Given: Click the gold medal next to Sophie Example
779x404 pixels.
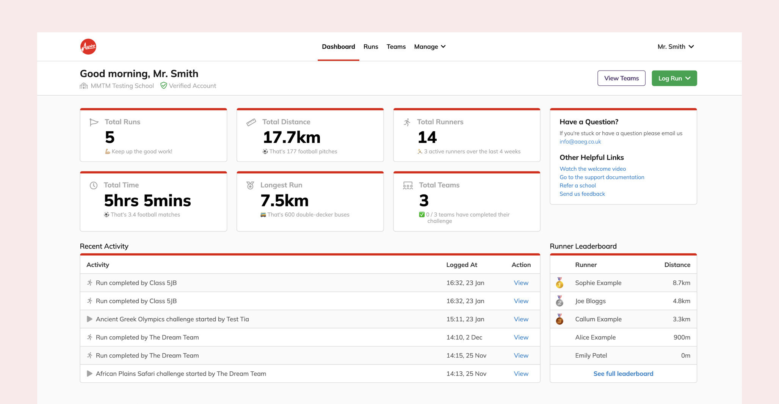Looking at the screenshot, I should coord(559,283).
